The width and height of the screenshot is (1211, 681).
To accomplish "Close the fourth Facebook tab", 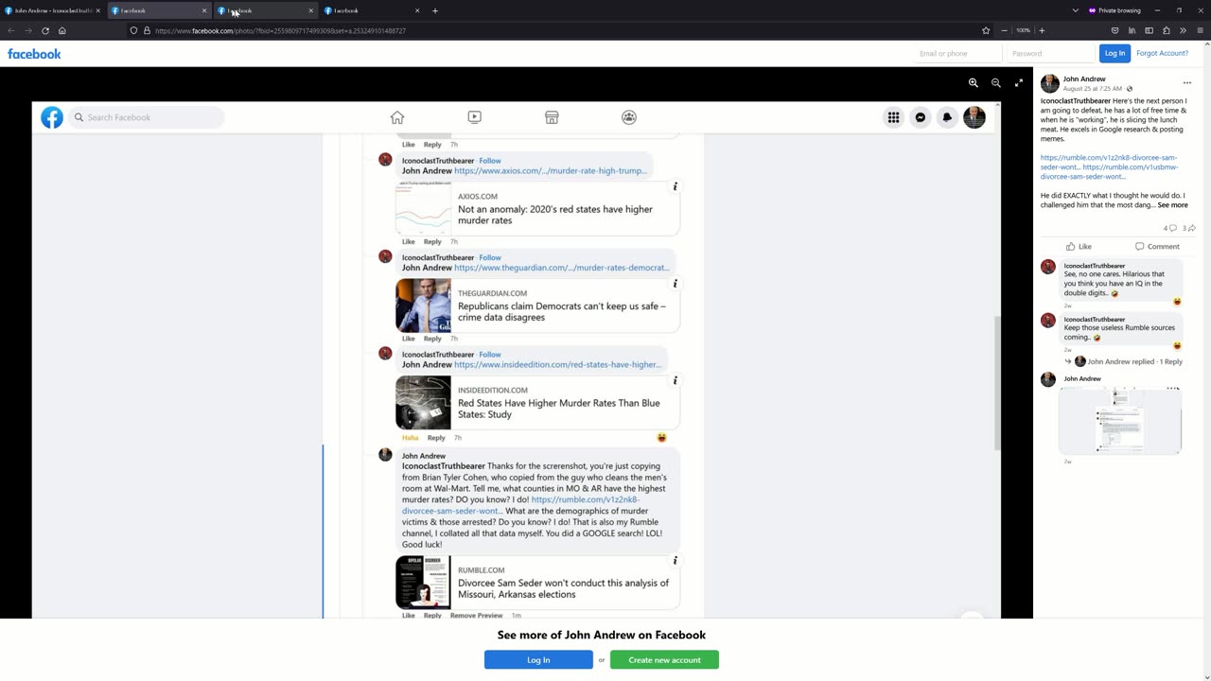I will coord(416,10).
